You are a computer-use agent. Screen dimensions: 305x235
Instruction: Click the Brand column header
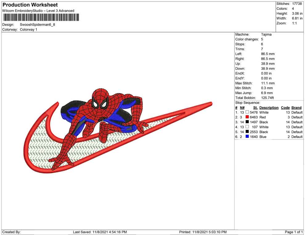296,108
